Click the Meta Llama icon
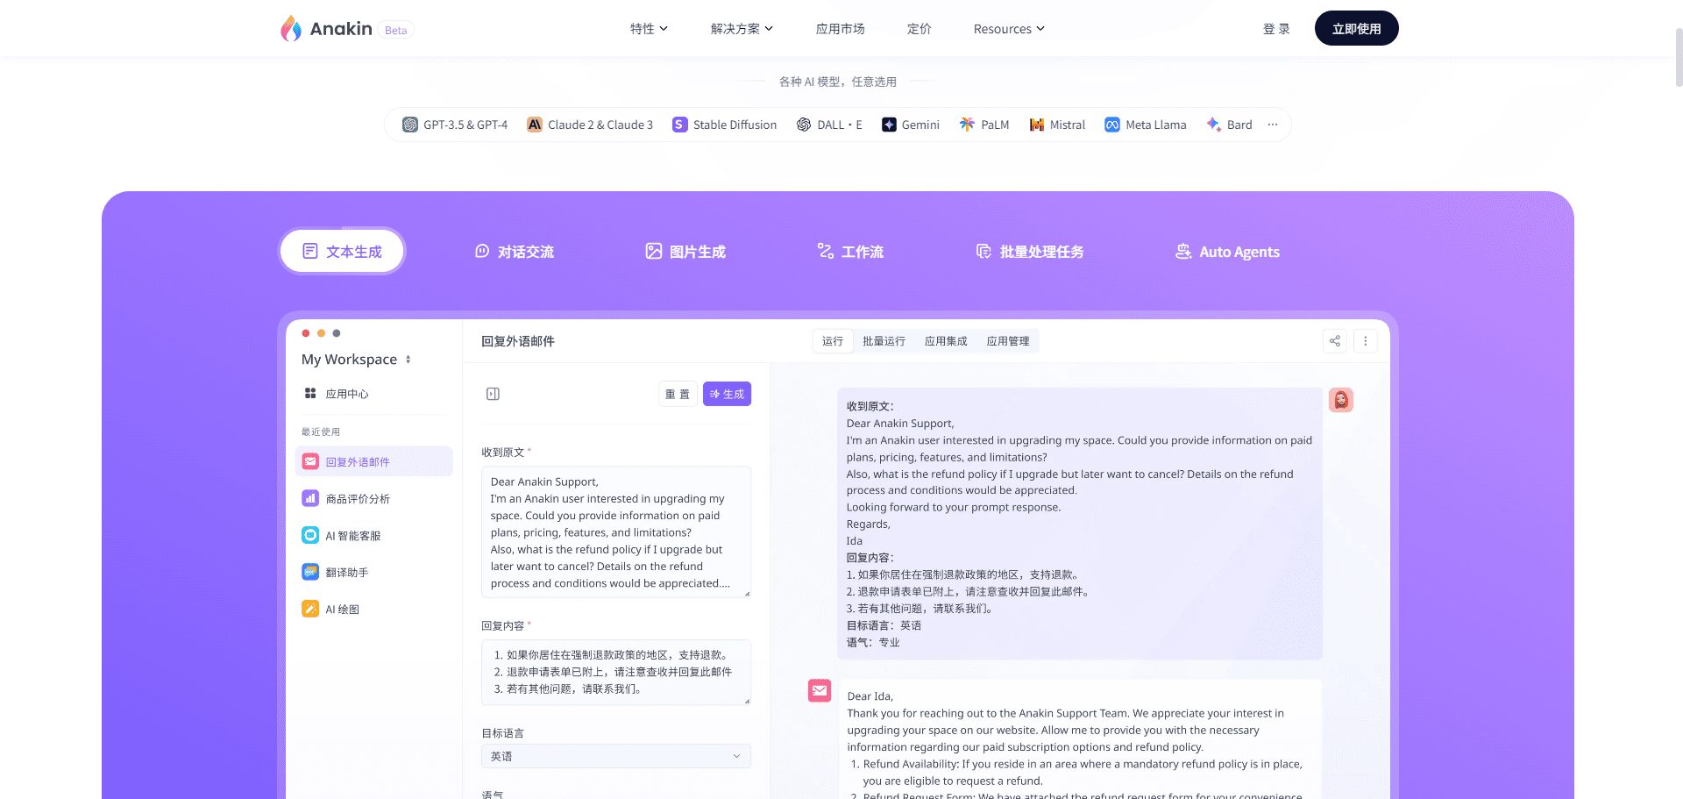This screenshot has width=1683, height=799. (x=1112, y=125)
